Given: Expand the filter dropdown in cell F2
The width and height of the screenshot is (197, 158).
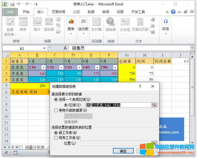Looking at the screenshot, I should click(x=115, y=67).
